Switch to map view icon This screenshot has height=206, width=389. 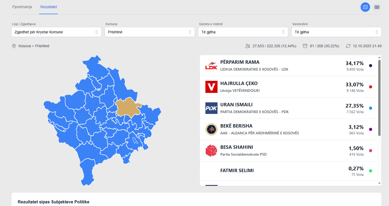click(x=365, y=7)
